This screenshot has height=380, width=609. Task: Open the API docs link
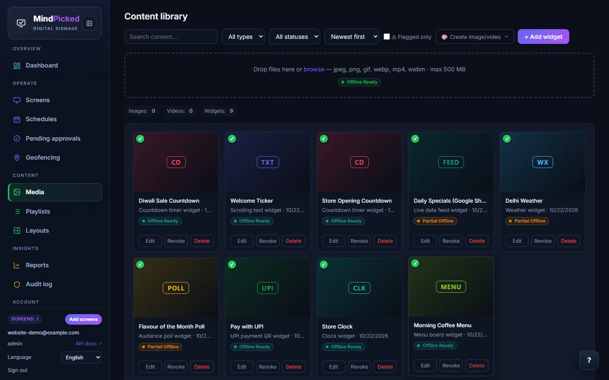coord(88,344)
